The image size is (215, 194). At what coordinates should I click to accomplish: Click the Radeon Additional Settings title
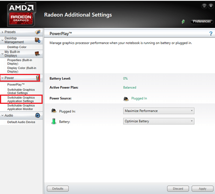78,15
